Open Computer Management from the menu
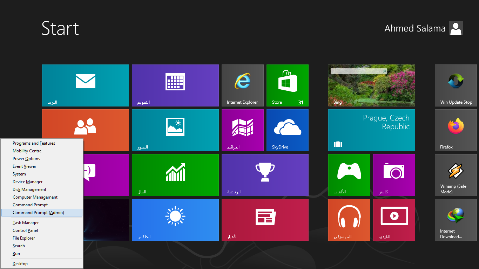Image resolution: width=479 pixels, height=269 pixels. pyautogui.click(x=42, y=197)
